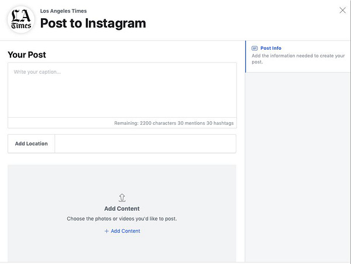This screenshot has width=351, height=264.
Task: Click the Post to Instagram title
Action: pos(93,23)
